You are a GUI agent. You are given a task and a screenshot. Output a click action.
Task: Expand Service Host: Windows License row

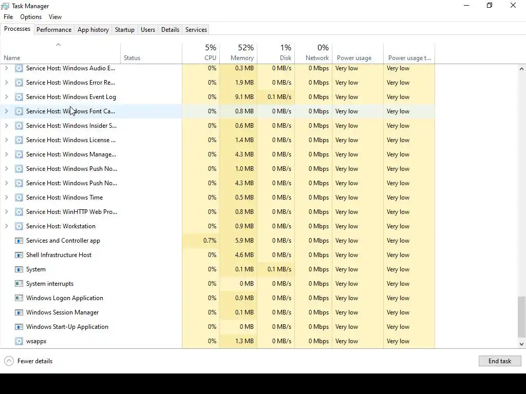pos(6,140)
